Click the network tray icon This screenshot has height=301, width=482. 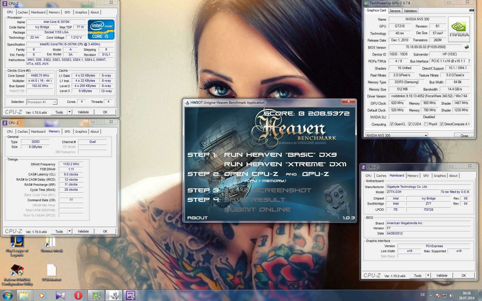click(x=445, y=295)
